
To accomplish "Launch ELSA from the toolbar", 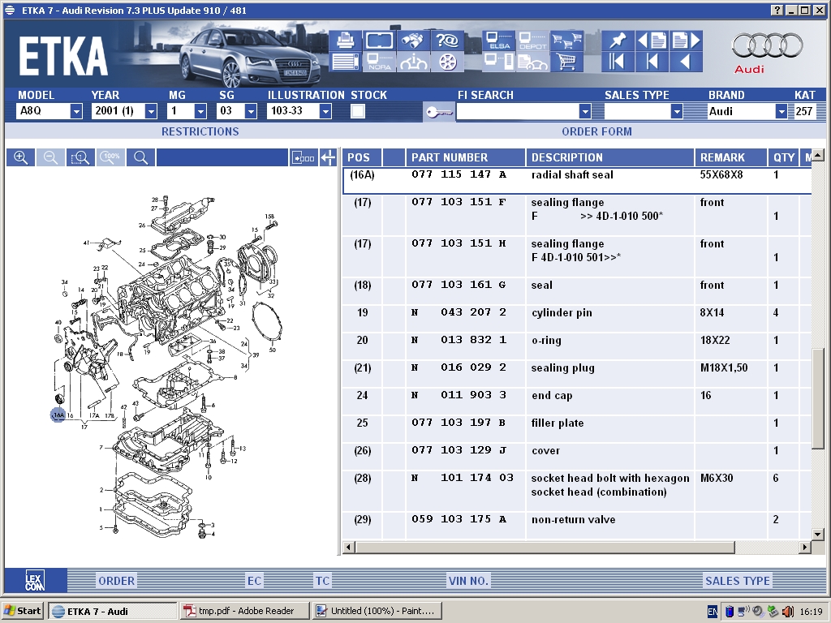I will 499,41.
